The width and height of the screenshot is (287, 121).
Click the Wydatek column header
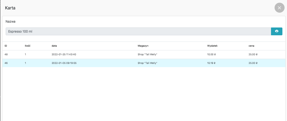(212, 46)
